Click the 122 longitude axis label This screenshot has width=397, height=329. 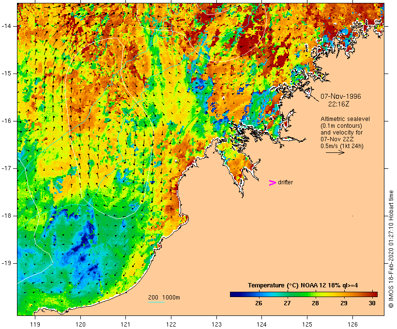(x=171, y=325)
